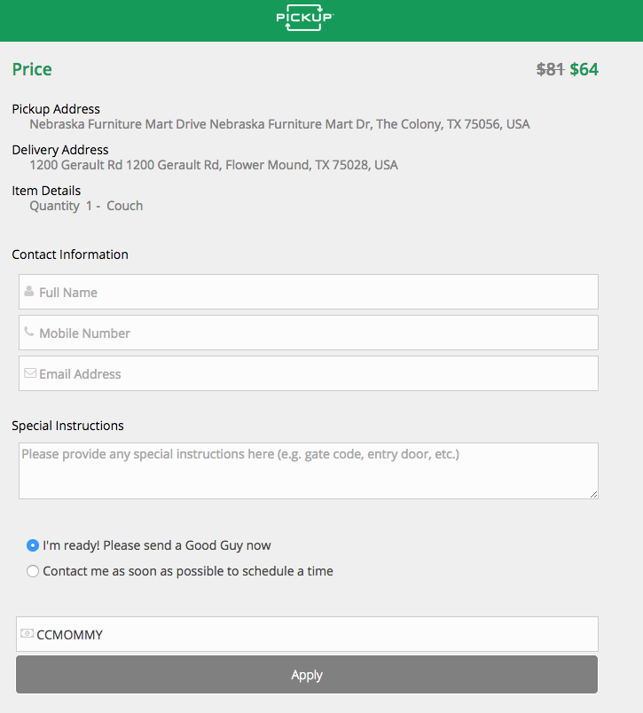The height and width of the screenshot is (713, 643).
Task: Click the discounted $64 price
Action: coord(584,69)
